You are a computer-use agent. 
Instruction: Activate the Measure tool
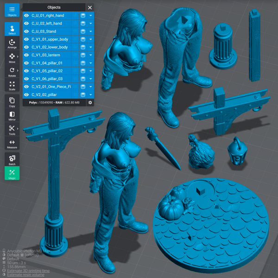pos(12,143)
